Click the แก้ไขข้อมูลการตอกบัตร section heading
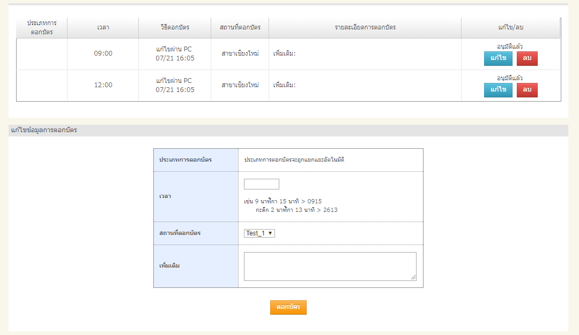Image resolution: width=579 pixels, height=335 pixels. point(44,130)
